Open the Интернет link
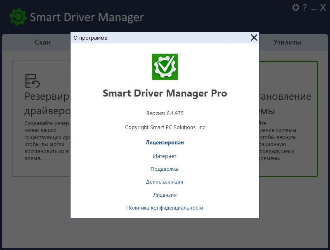Image resolution: width=330 pixels, height=250 pixels. [165, 156]
